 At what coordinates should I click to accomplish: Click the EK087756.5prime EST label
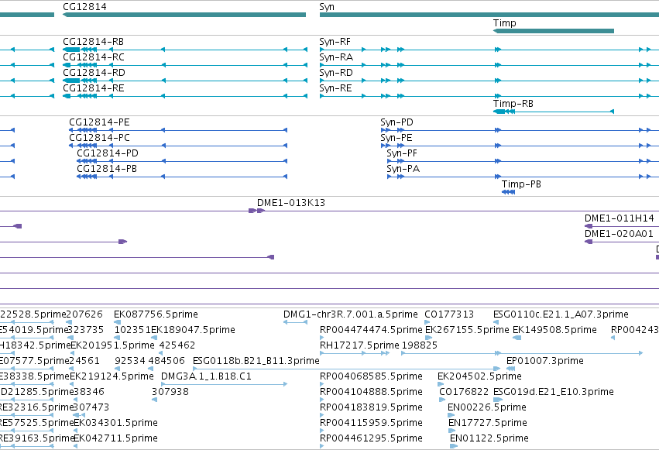click(156, 314)
